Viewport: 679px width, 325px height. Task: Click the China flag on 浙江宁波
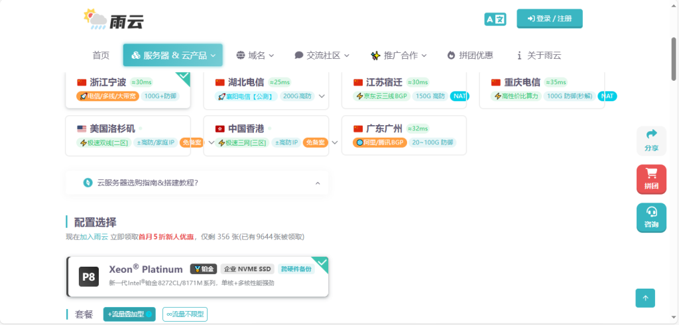(82, 82)
